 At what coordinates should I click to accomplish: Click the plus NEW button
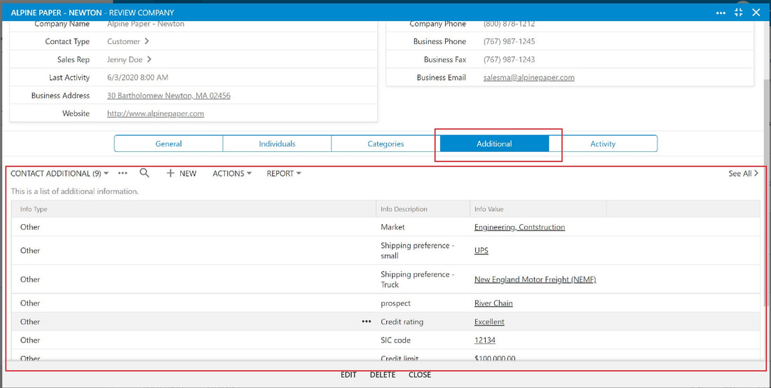pyautogui.click(x=182, y=174)
